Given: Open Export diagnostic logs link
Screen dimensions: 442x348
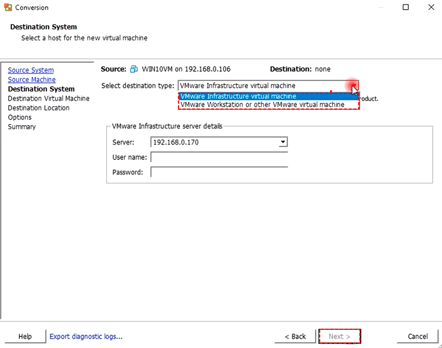Looking at the screenshot, I should (86, 337).
